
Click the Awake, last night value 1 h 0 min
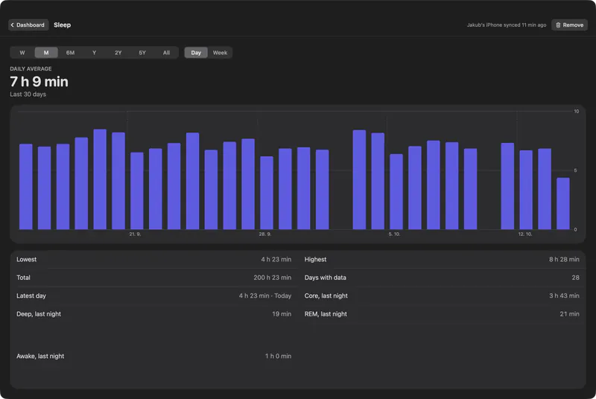point(278,356)
